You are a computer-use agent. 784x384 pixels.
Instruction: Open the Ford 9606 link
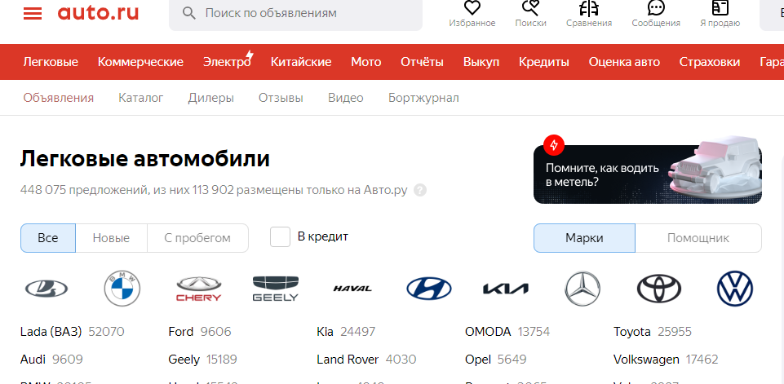coord(200,332)
